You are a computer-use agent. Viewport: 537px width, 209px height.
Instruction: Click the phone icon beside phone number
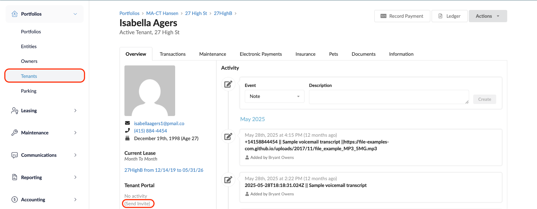click(127, 130)
